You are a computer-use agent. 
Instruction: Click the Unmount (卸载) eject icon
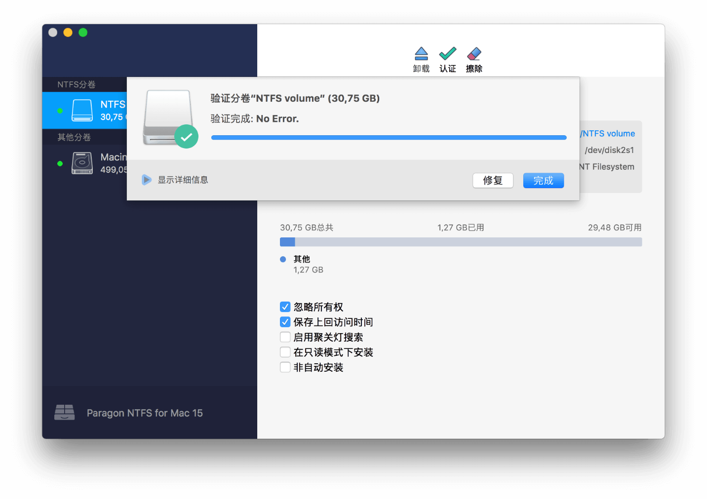tap(421, 54)
